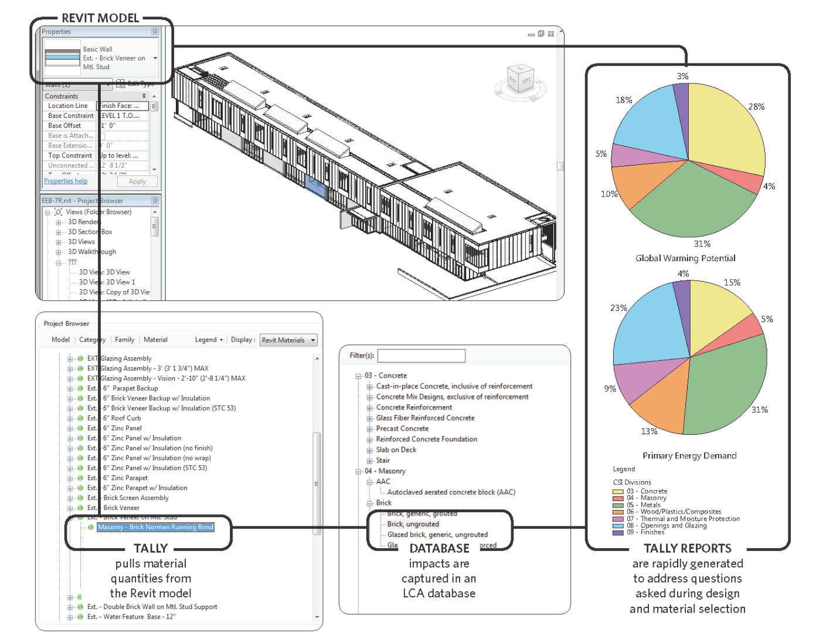Click green dot beside 6" Zinc Panel
Viewport: 816px width, 632px height.
coord(80,428)
